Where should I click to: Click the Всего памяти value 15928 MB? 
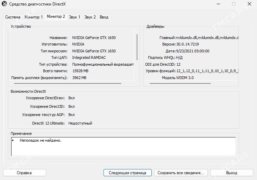pyautogui.click(x=80, y=71)
